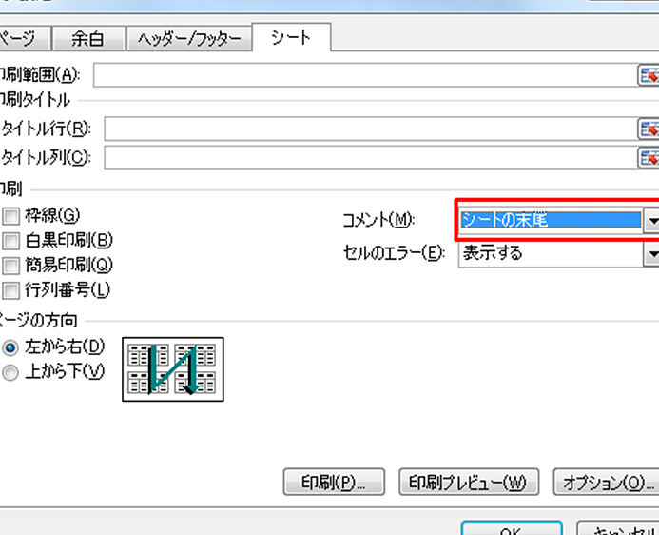The width and height of the screenshot is (659, 535).
Task: Check the 行列番号(L) option
Action: [x=10, y=290]
